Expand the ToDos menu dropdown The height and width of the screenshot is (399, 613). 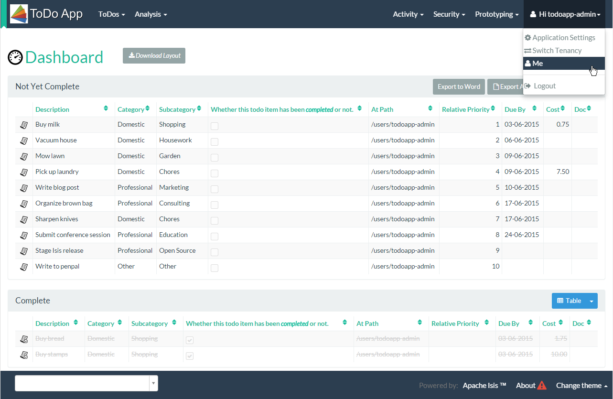[x=111, y=14]
